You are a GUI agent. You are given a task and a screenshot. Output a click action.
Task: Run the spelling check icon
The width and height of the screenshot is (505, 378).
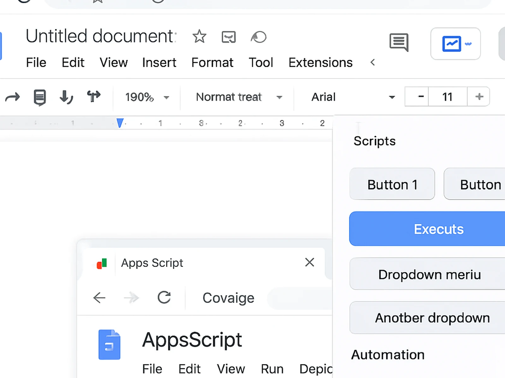[66, 97]
